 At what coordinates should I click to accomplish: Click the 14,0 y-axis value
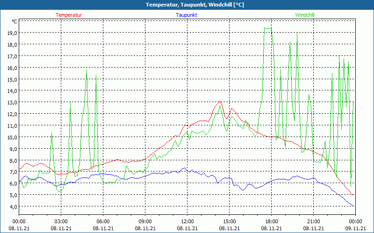[12, 91]
